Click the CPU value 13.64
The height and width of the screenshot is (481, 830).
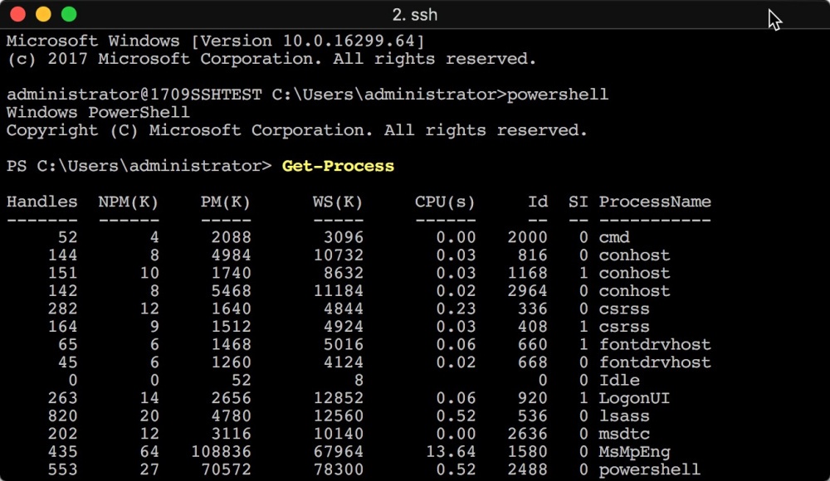(451, 452)
